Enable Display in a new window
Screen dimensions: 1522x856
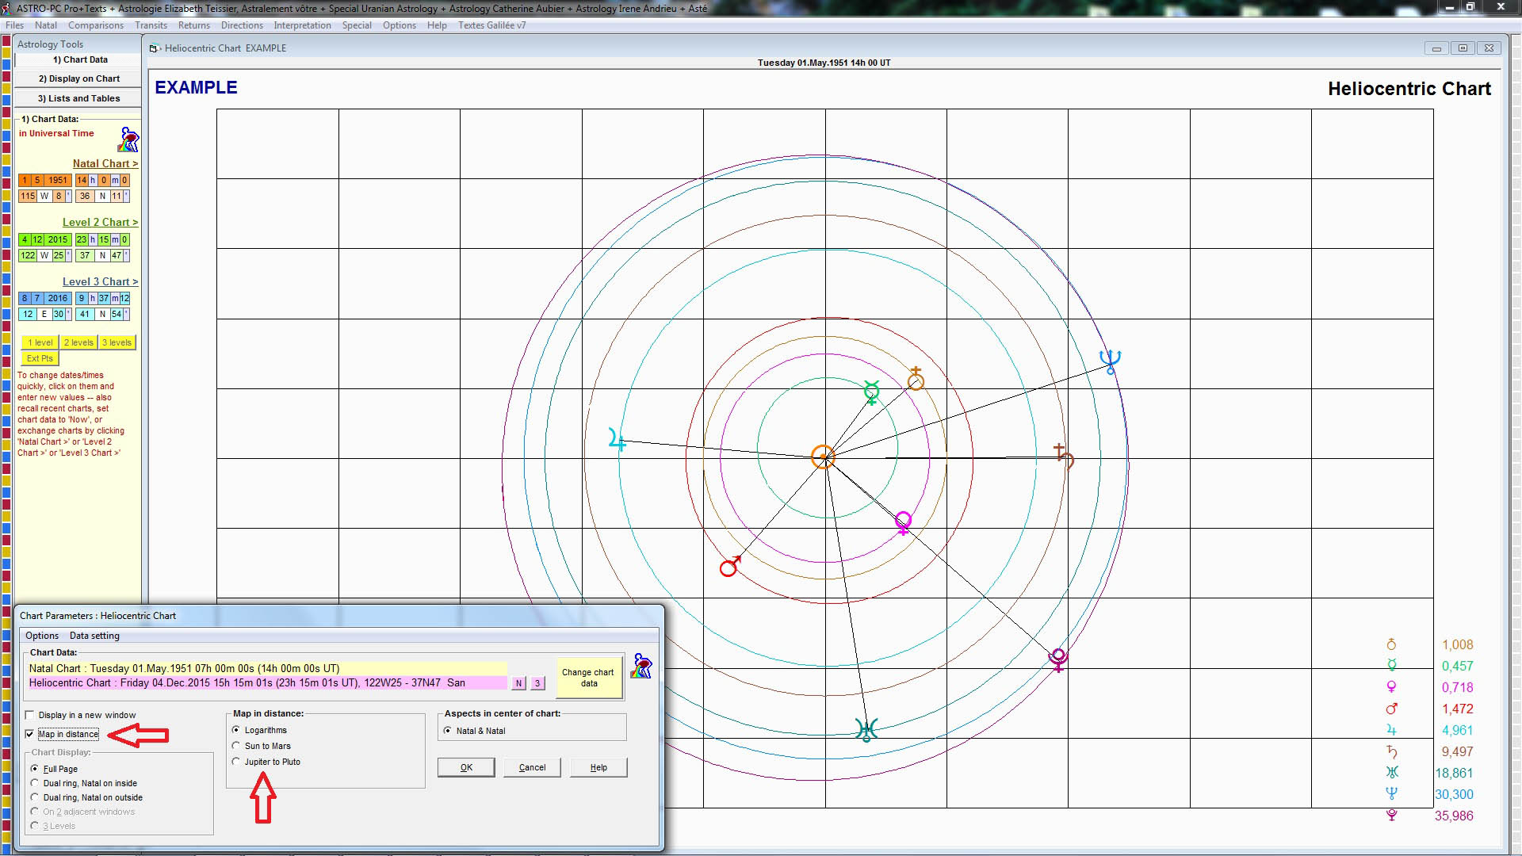coord(30,715)
